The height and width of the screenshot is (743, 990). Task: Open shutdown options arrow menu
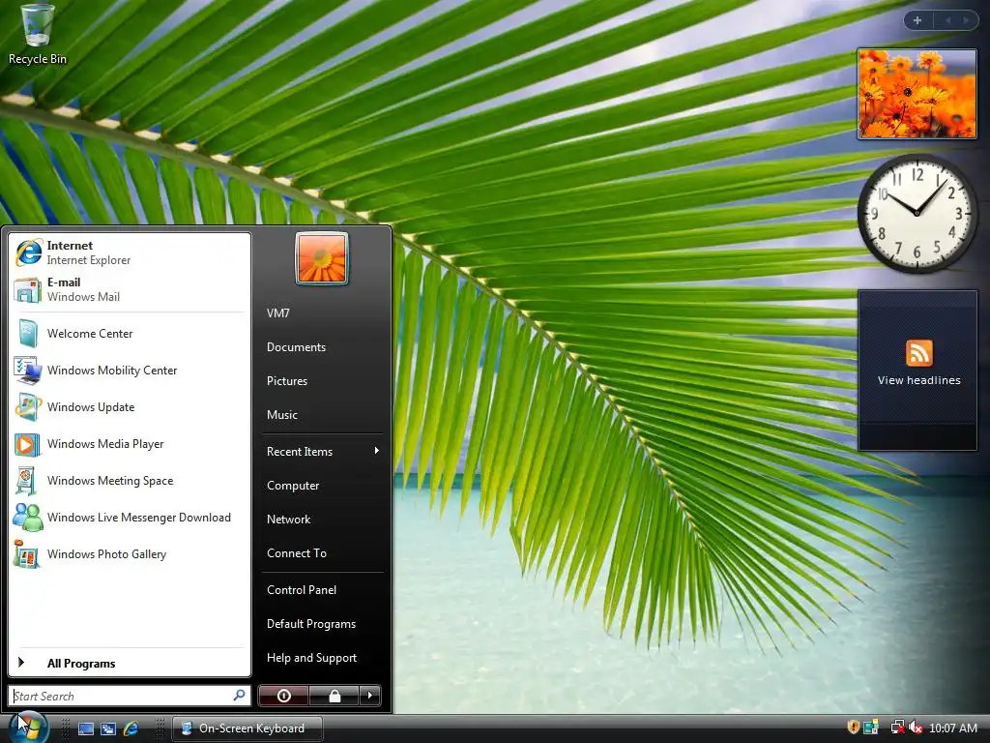click(x=370, y=696)
